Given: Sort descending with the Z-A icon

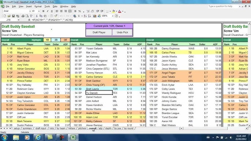Looking at the screenshot, I should pyautogui.click(x=90, y=16).
